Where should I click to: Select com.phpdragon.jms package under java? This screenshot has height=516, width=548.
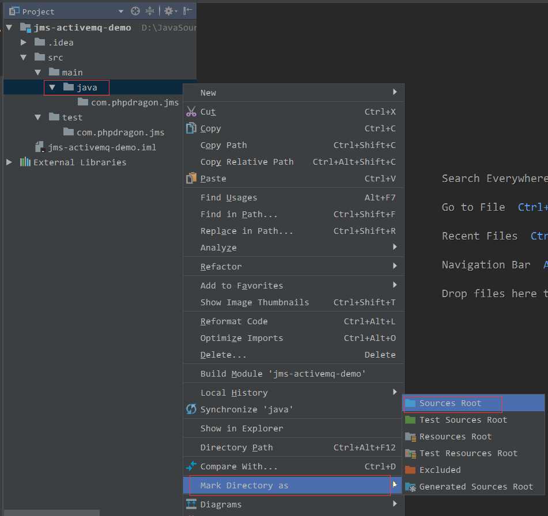[x=135, y=103]
